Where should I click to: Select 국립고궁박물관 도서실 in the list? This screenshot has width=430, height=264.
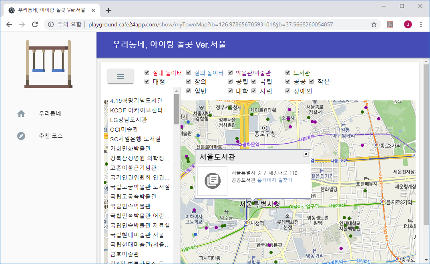[x=140, y=187]
